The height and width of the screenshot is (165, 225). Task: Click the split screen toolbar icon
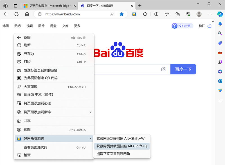[x=157, y=14]
